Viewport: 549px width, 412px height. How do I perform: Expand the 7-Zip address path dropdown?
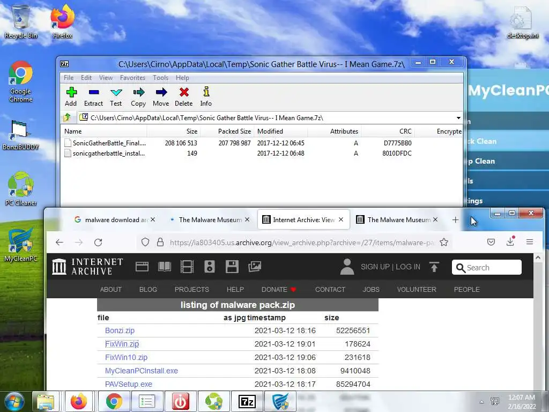click(x=458, y=117)
